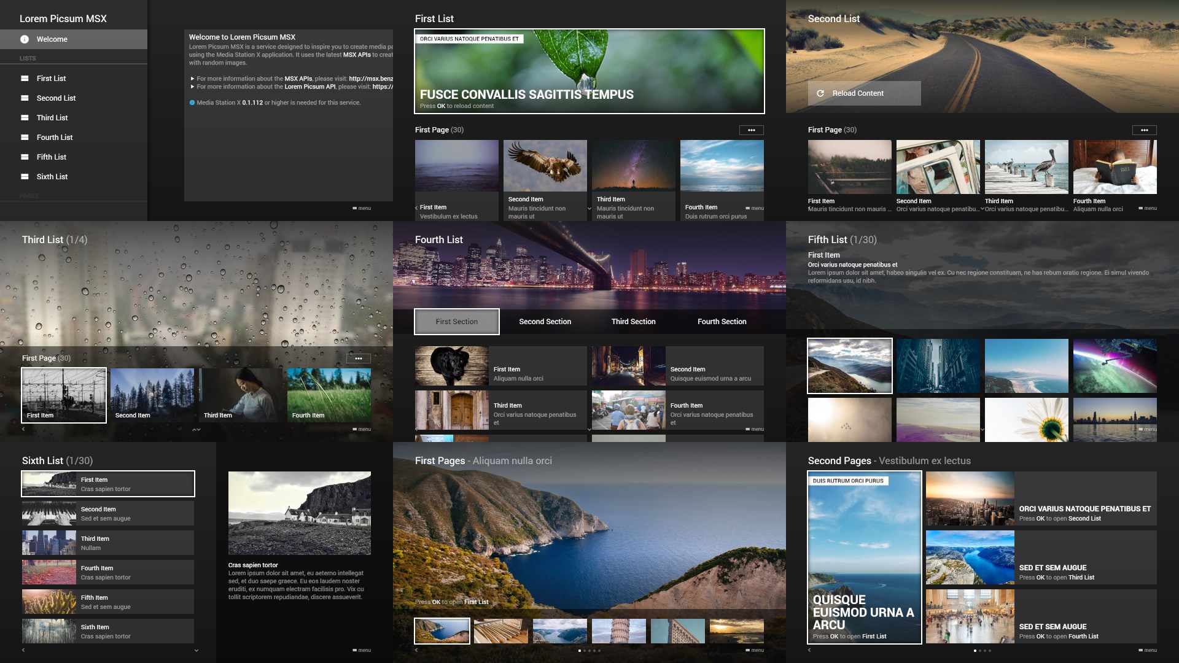Select the First Section tab
The image size is (1179, 663).
[456, 322]
